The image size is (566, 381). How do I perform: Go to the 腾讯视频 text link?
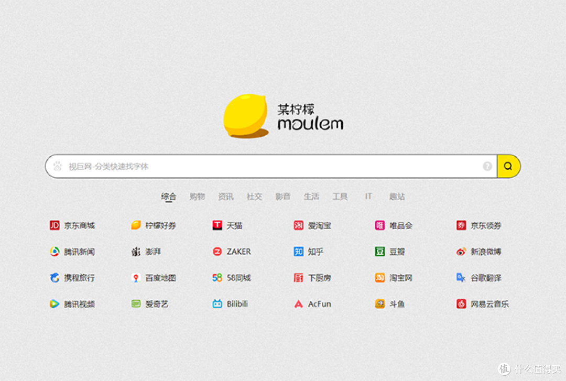click(80, 304)
